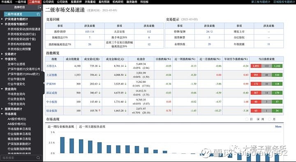Switch to 近一周行业板块表现 tab
296x162 pixels.
[60, 127]
